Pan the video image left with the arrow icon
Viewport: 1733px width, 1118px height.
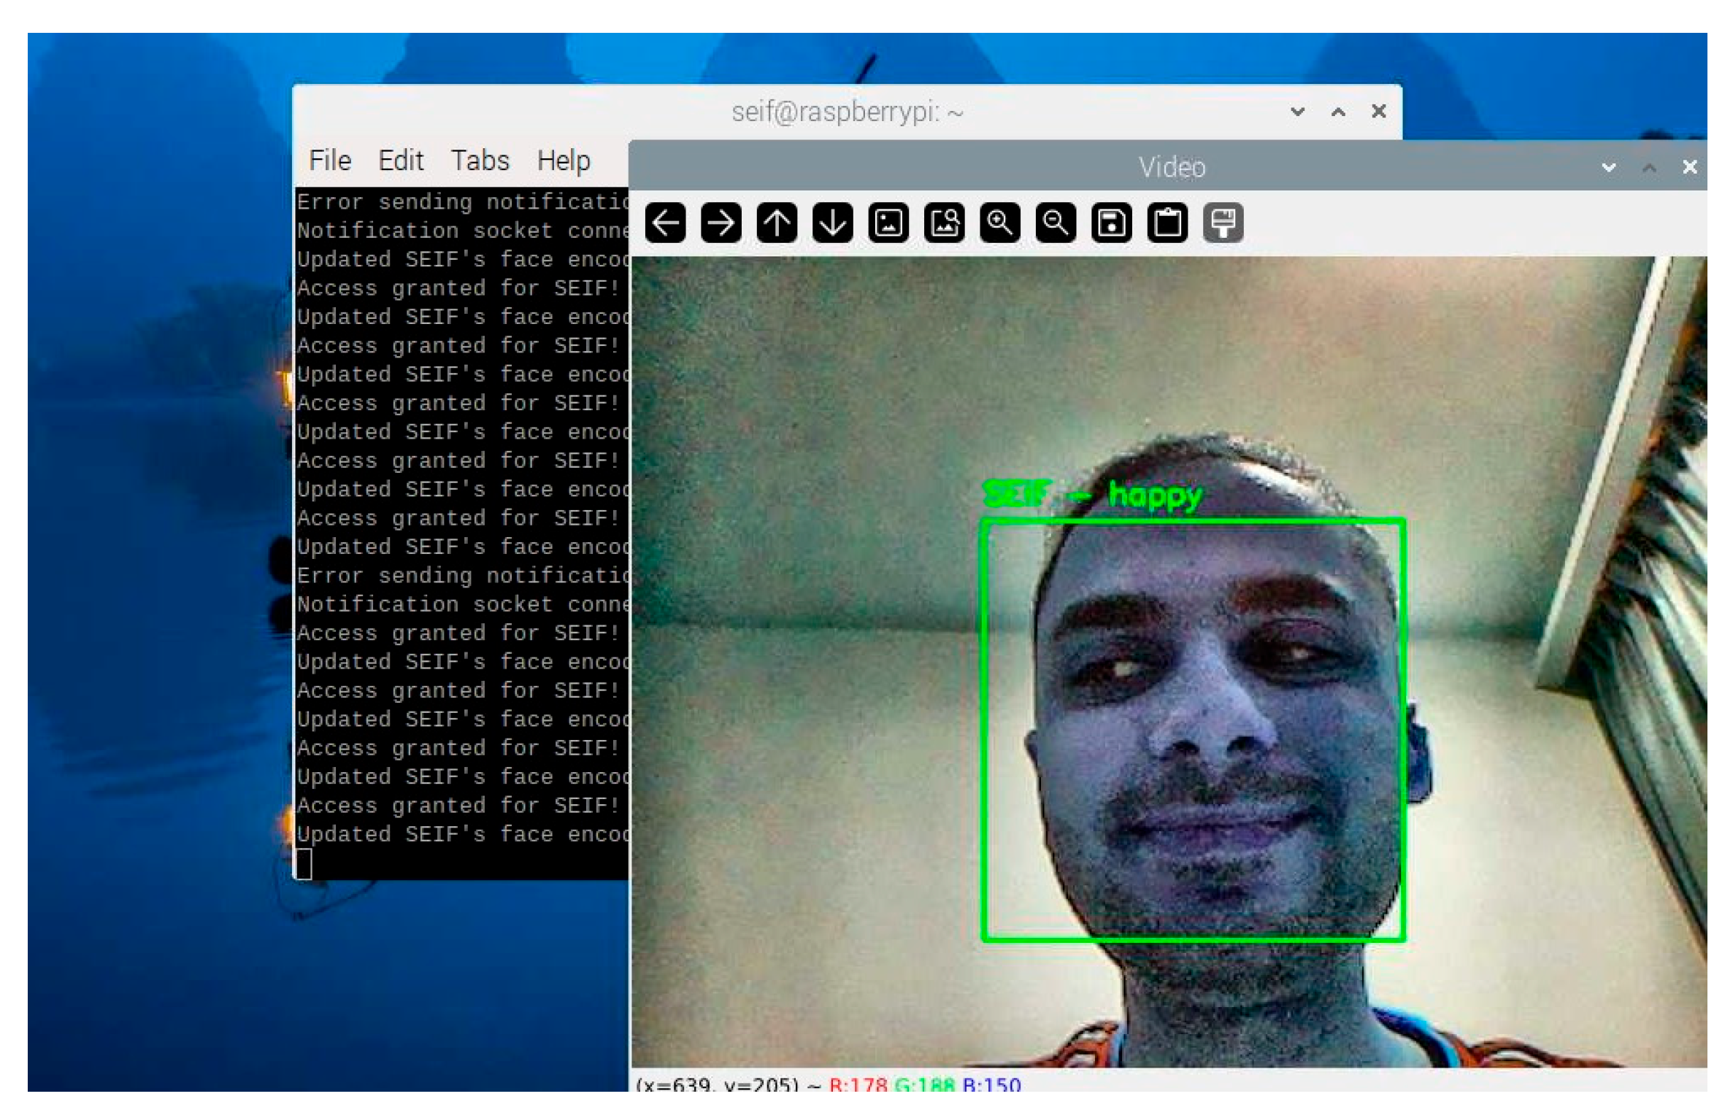tap(665, 223)
